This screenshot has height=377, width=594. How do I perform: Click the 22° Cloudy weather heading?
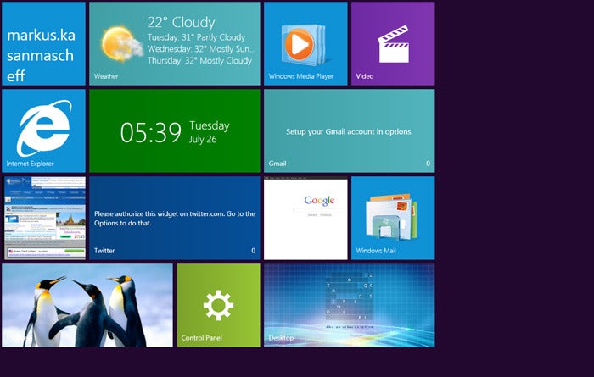click(181, 23)
